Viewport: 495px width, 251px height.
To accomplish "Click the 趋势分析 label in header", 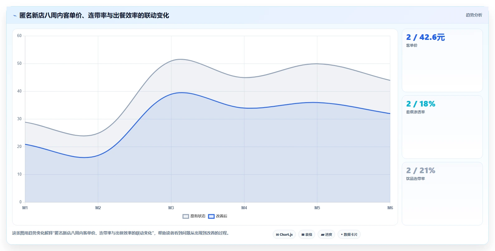I will coord(474,15).
